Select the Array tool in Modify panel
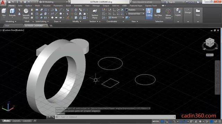This screenshot has width=222, height=124. tap(84, 18)
